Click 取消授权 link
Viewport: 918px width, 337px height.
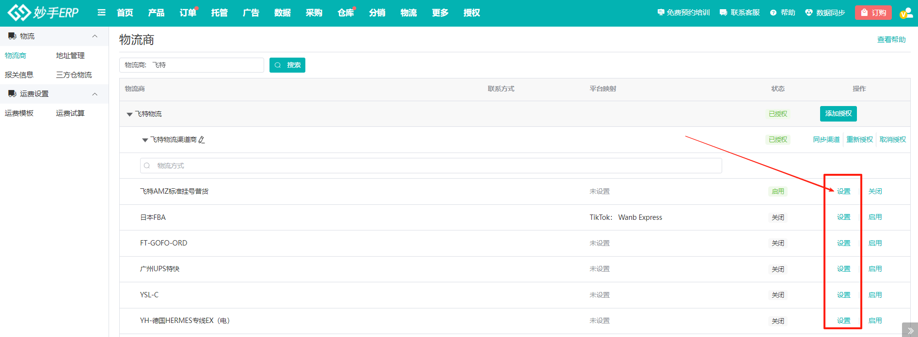pyautogui.click(x=893, y=139)
